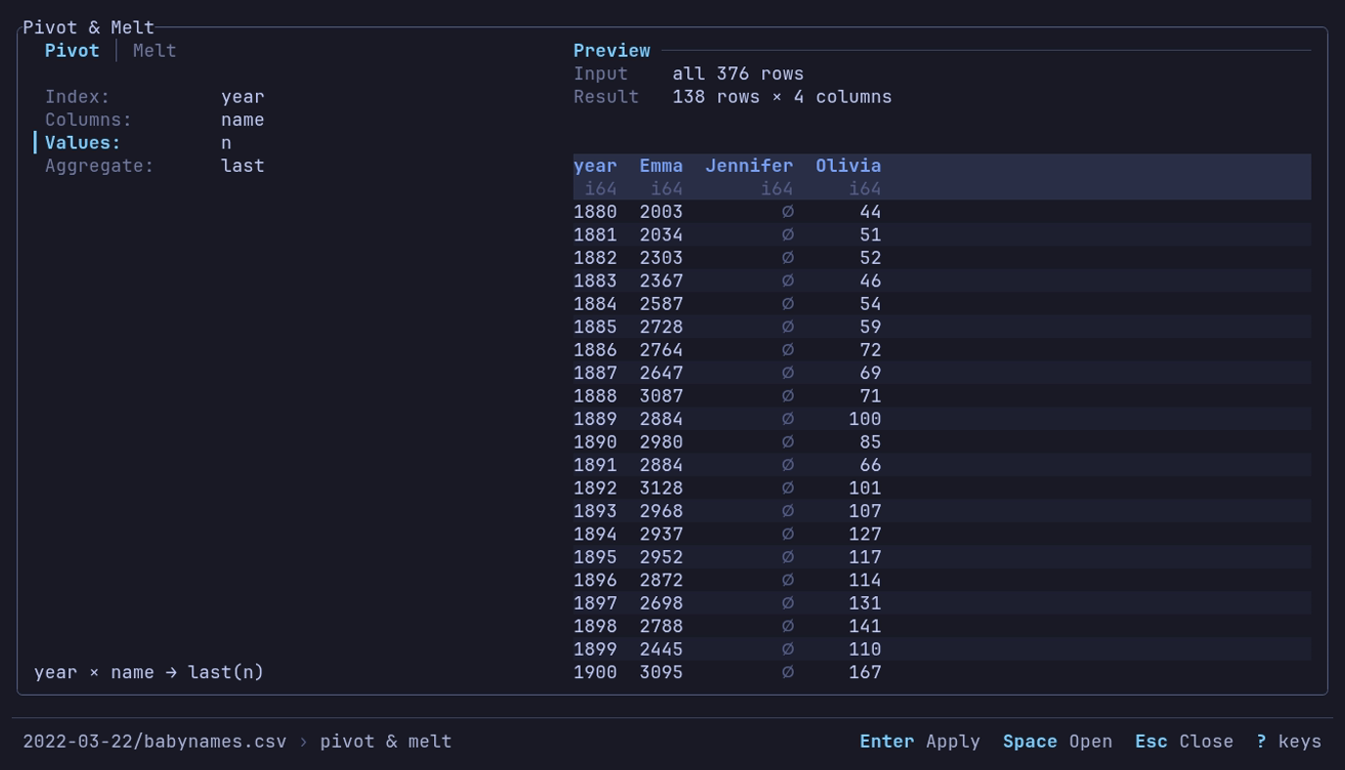Click Emma value 2003 in row 1880
The height and width of the screenshot is (770, 1345).
tap(661, 212)
